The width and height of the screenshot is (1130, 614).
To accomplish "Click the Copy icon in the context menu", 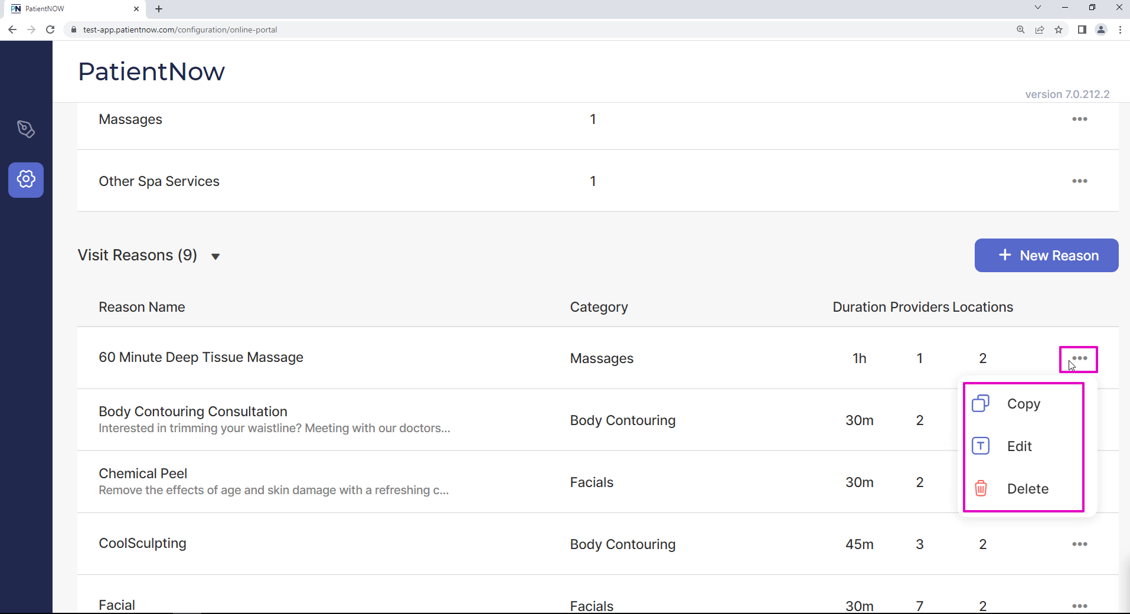I will click(x=980, y=403).
